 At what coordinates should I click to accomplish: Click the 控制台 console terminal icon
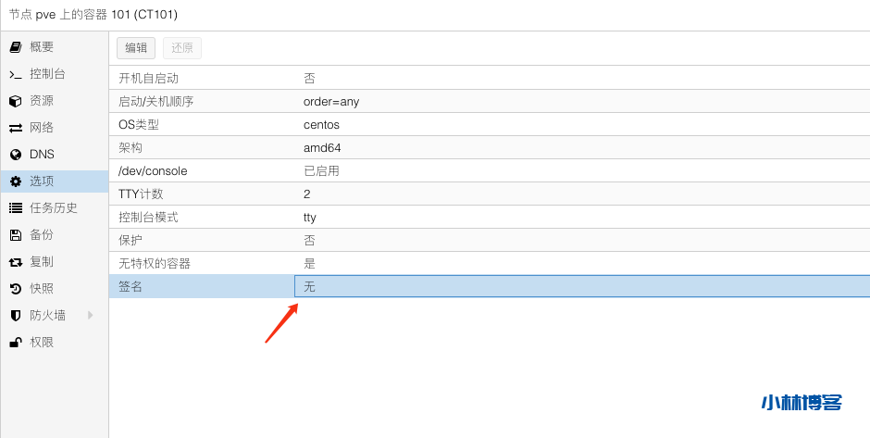(x=15, y=74)
